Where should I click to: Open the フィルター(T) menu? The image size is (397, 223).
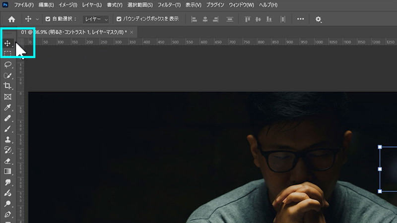tap(169, 5)
